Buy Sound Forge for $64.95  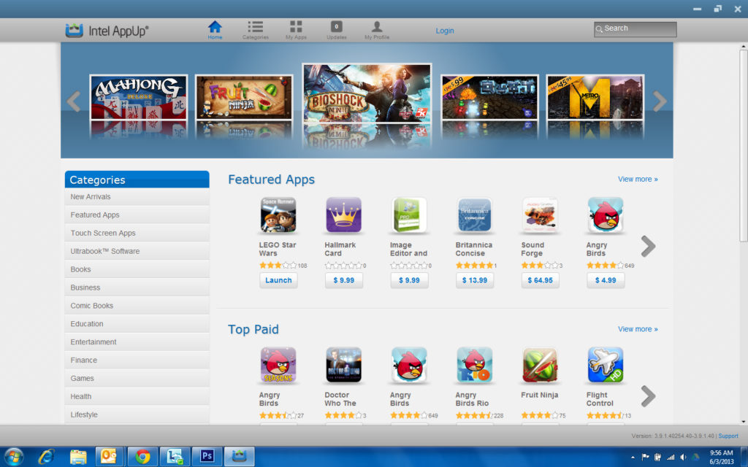coord(540,280)
